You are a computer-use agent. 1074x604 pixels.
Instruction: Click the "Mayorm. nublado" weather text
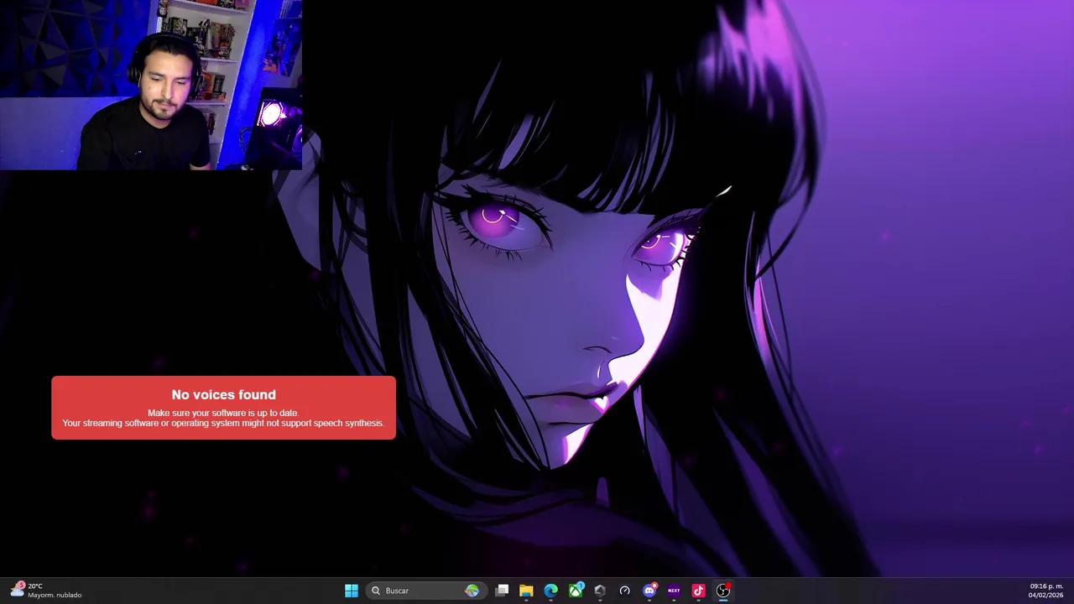[x=55, y=595]
